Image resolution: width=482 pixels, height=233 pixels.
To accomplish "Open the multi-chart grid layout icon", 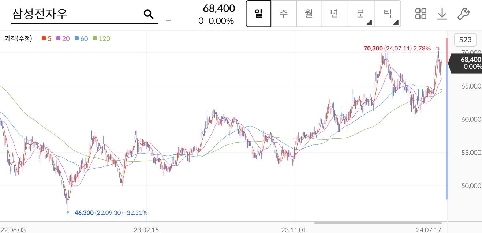I will click(x=421, y=14).
